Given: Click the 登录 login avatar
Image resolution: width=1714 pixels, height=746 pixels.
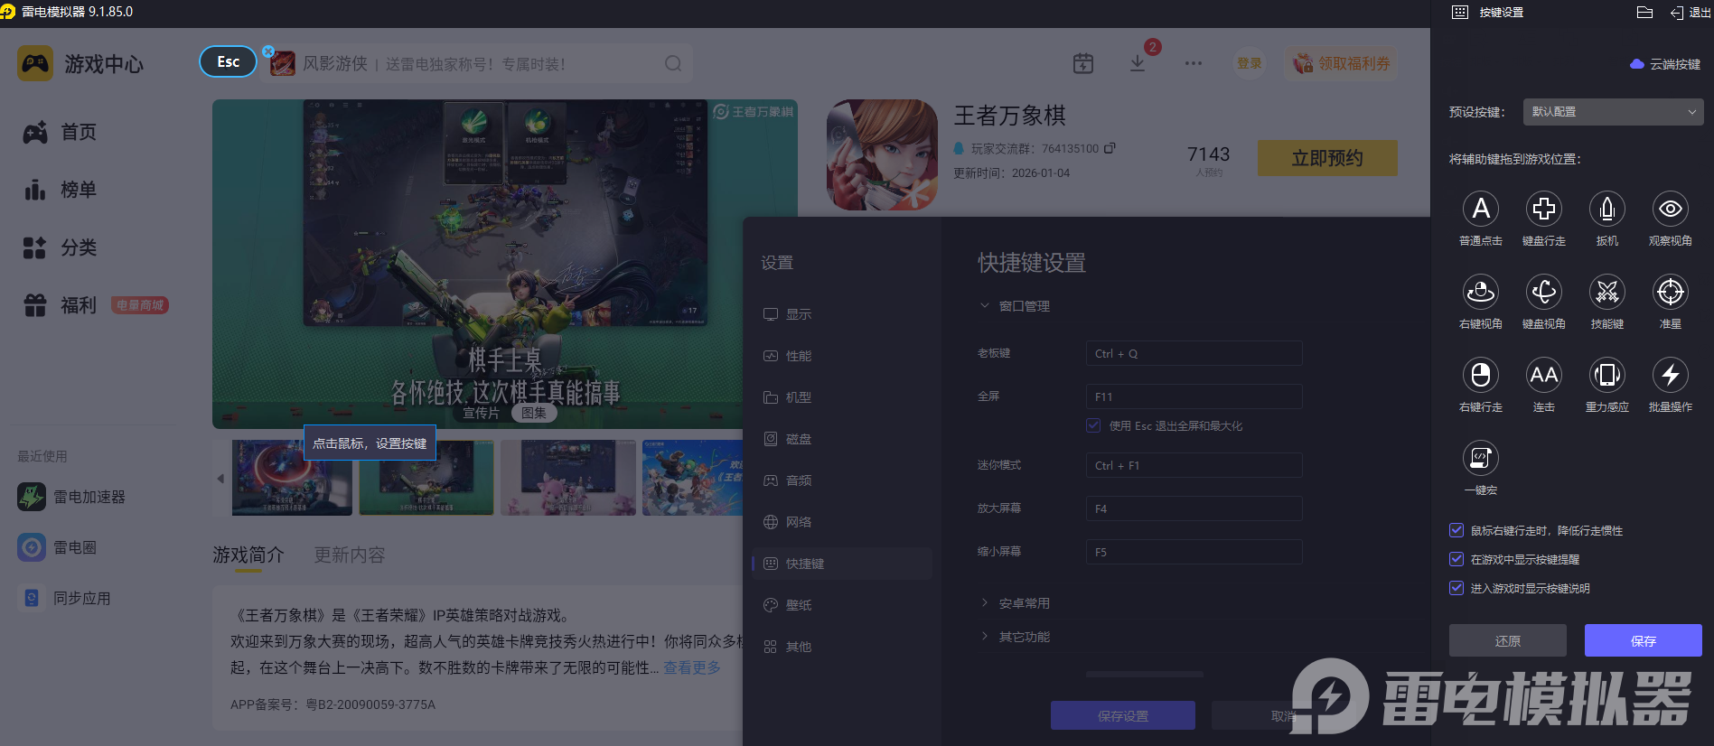Looking at the screenshot, I should pyautogui.click(x=1249, y=63).
